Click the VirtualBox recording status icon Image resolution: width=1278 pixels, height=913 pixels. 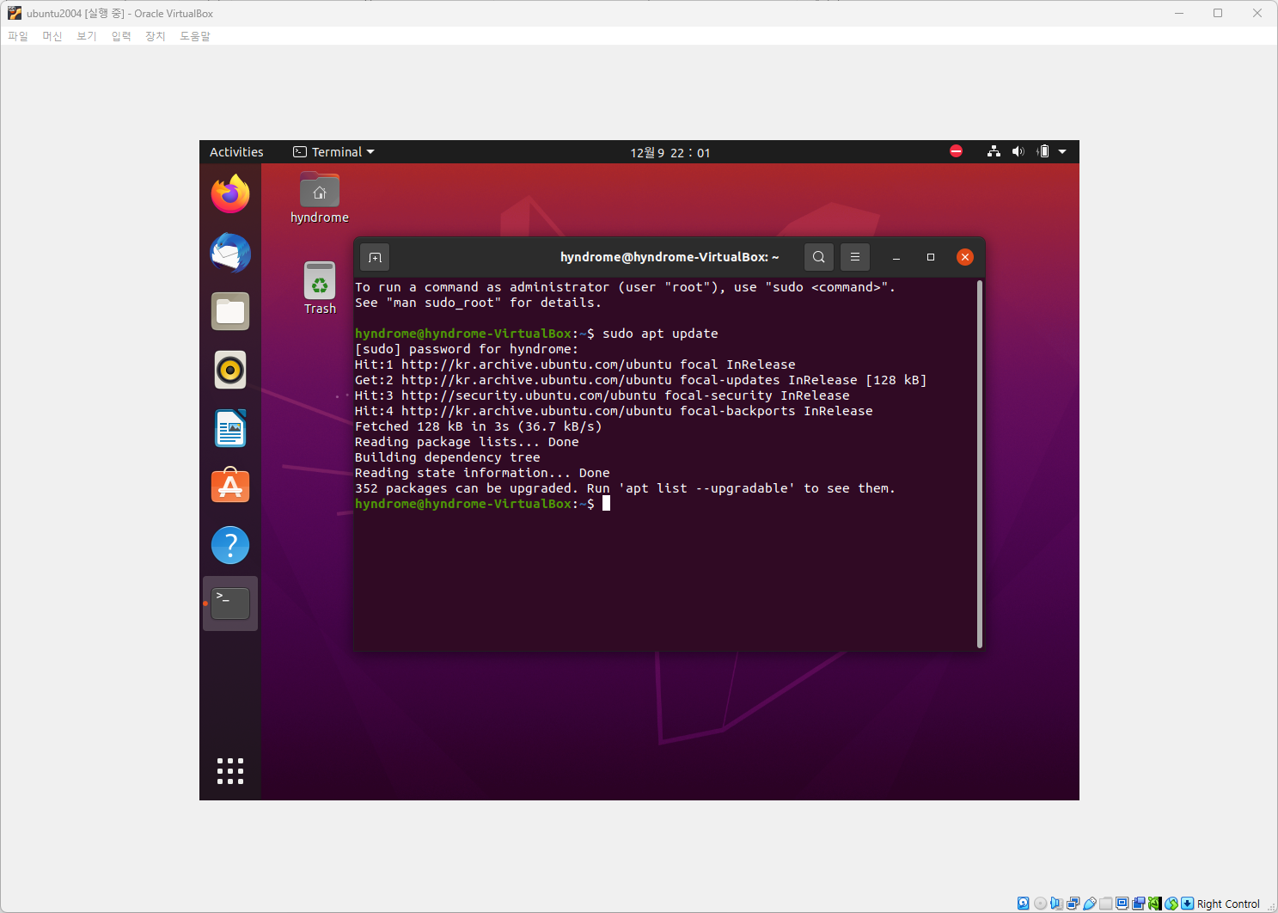coord(1138,904)
